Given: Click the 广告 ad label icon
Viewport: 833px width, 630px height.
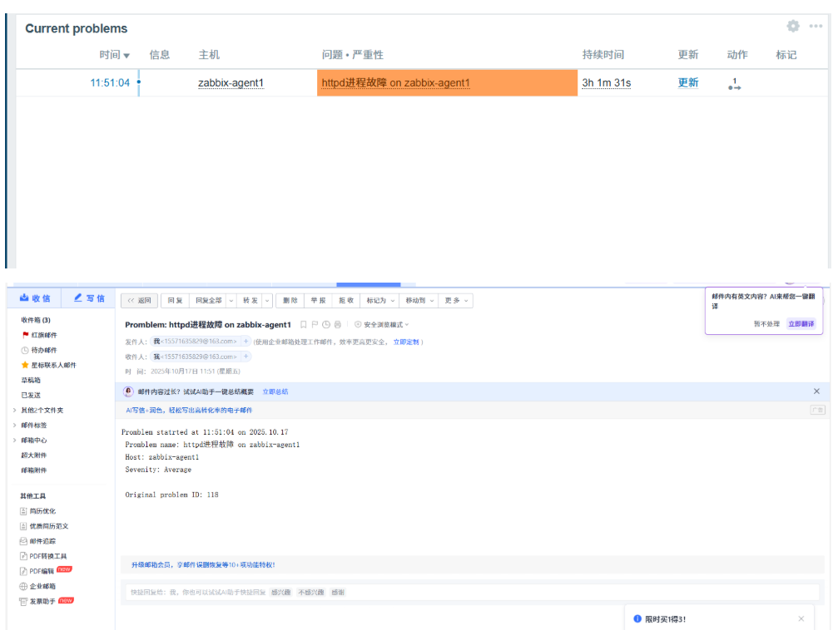Looking at the screenshot, I should (x=817, y=411).
